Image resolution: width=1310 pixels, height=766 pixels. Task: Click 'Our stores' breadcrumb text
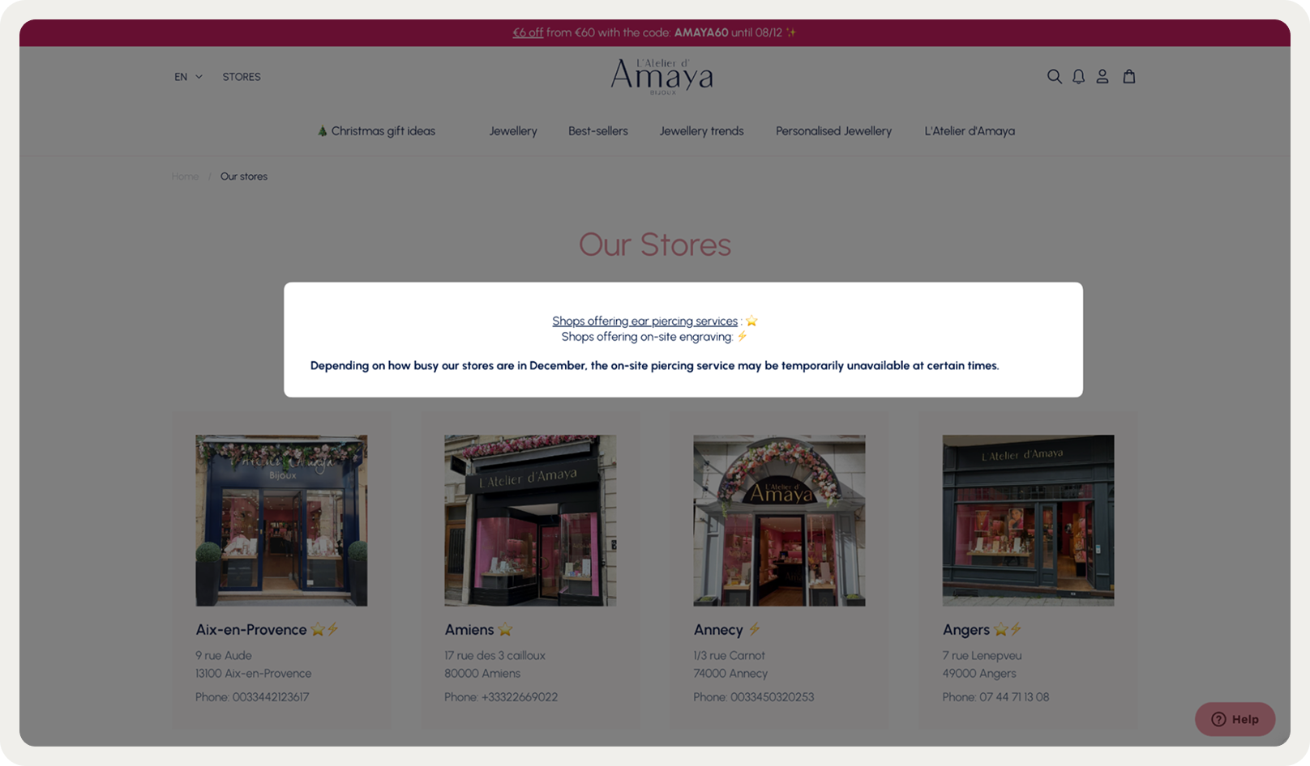244,177
